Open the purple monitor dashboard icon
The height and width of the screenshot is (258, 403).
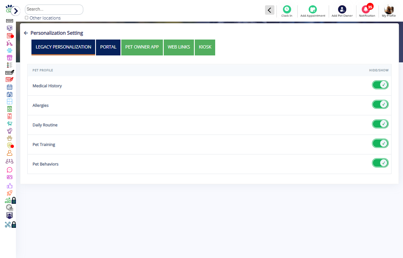tap(9, 28)
